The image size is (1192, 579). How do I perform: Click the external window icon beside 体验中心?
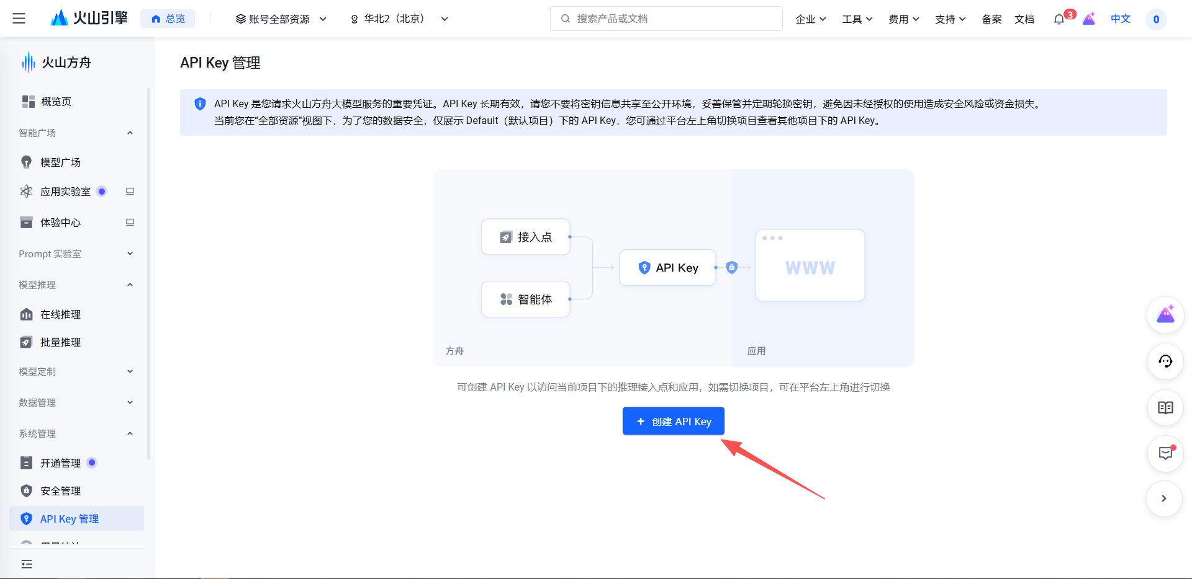point(130,223)
